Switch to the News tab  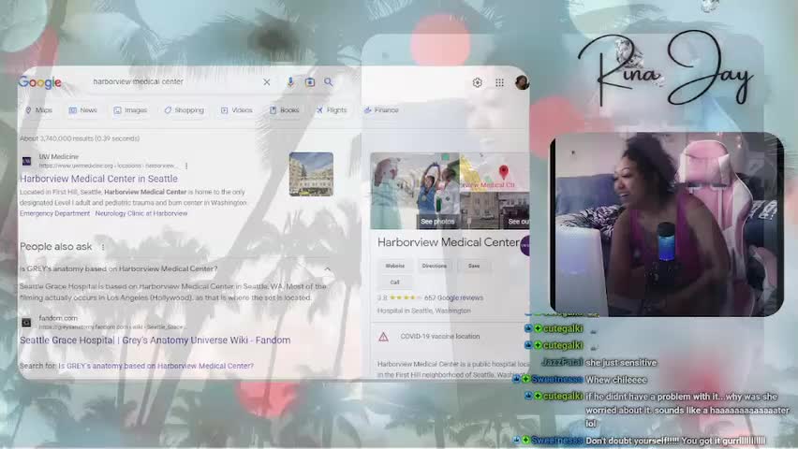point(82,110)
